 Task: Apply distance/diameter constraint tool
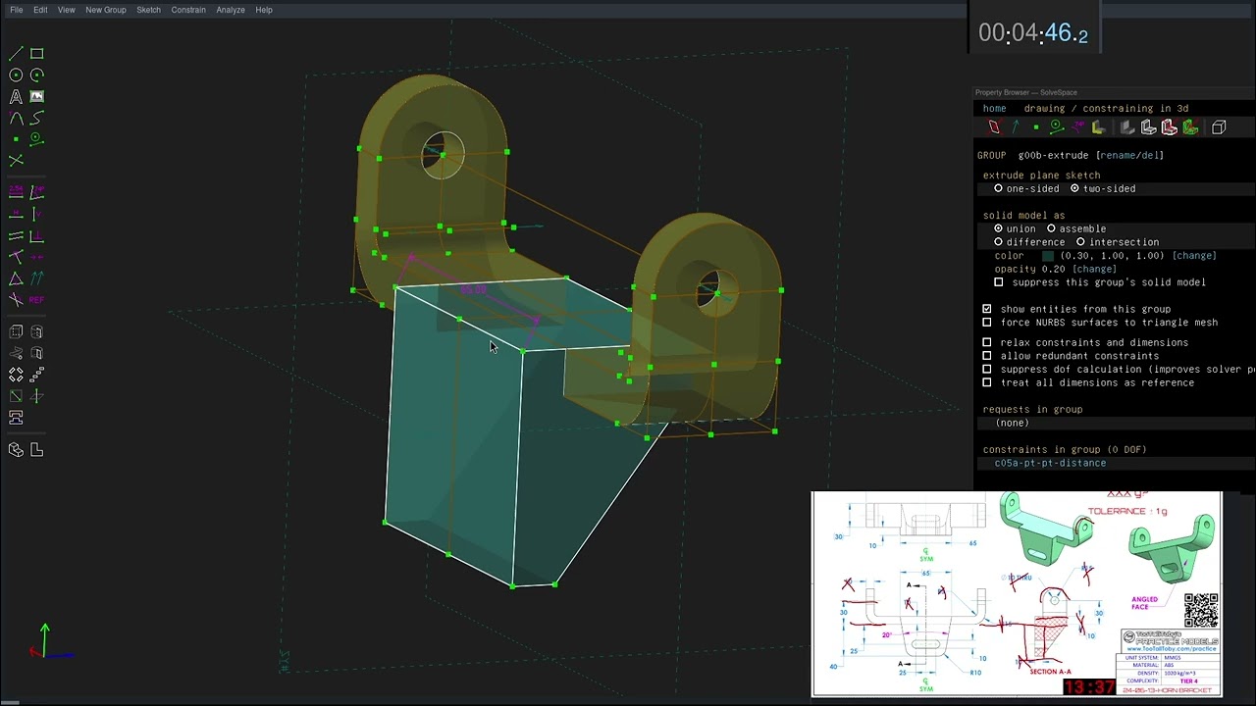[16, 192]
